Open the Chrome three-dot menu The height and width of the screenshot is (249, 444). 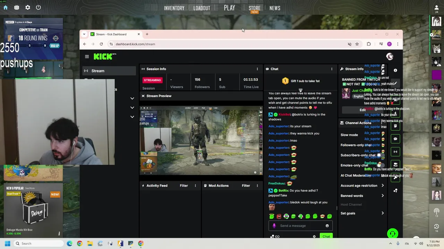pyautogui.click(x=398, y=44)
